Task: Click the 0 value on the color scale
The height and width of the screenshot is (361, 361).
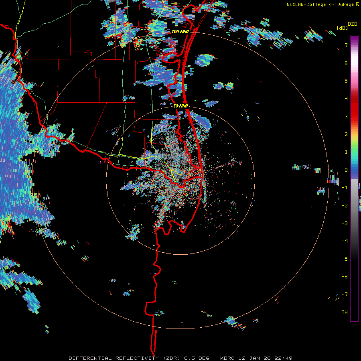Action: 346,170
